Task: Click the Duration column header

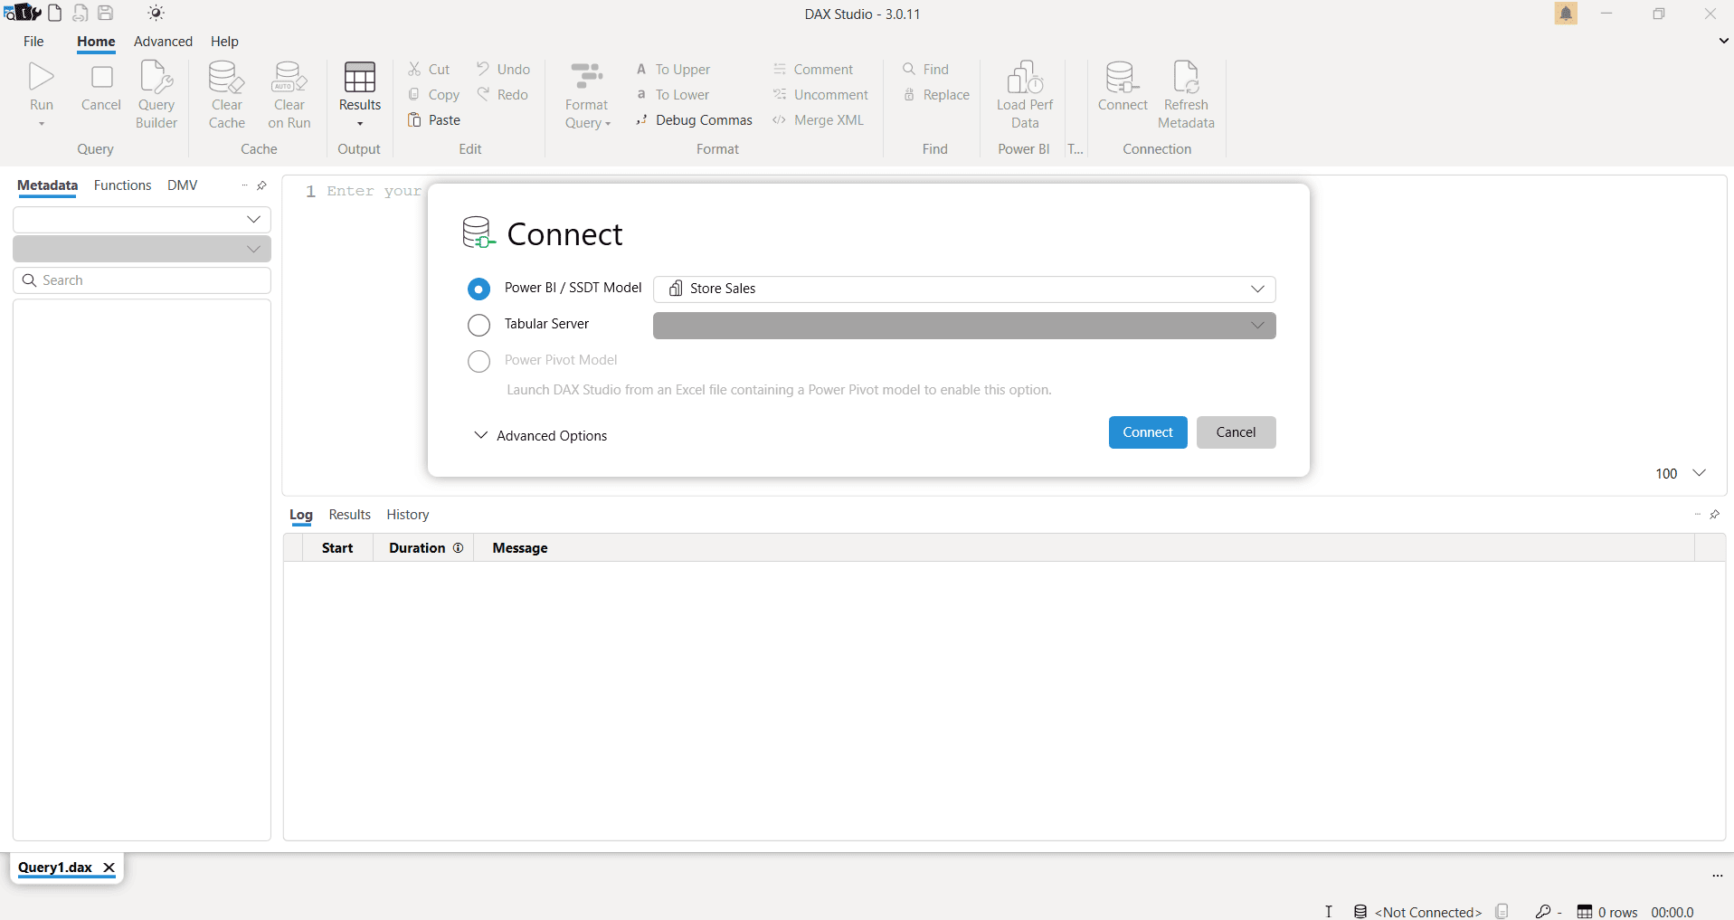Action: click(x=424, y=548)
